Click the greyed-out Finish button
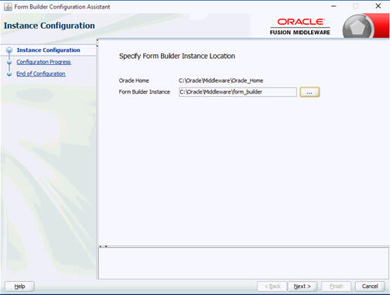390x295 pixels. pyautogui.click(x=336, y=286)
